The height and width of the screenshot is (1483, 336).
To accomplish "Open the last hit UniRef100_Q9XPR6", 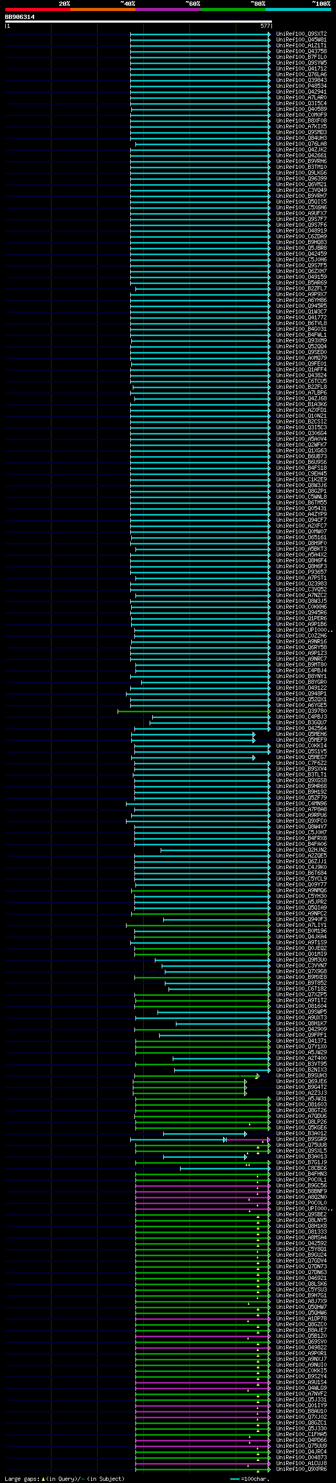I will click(301, 1469).
